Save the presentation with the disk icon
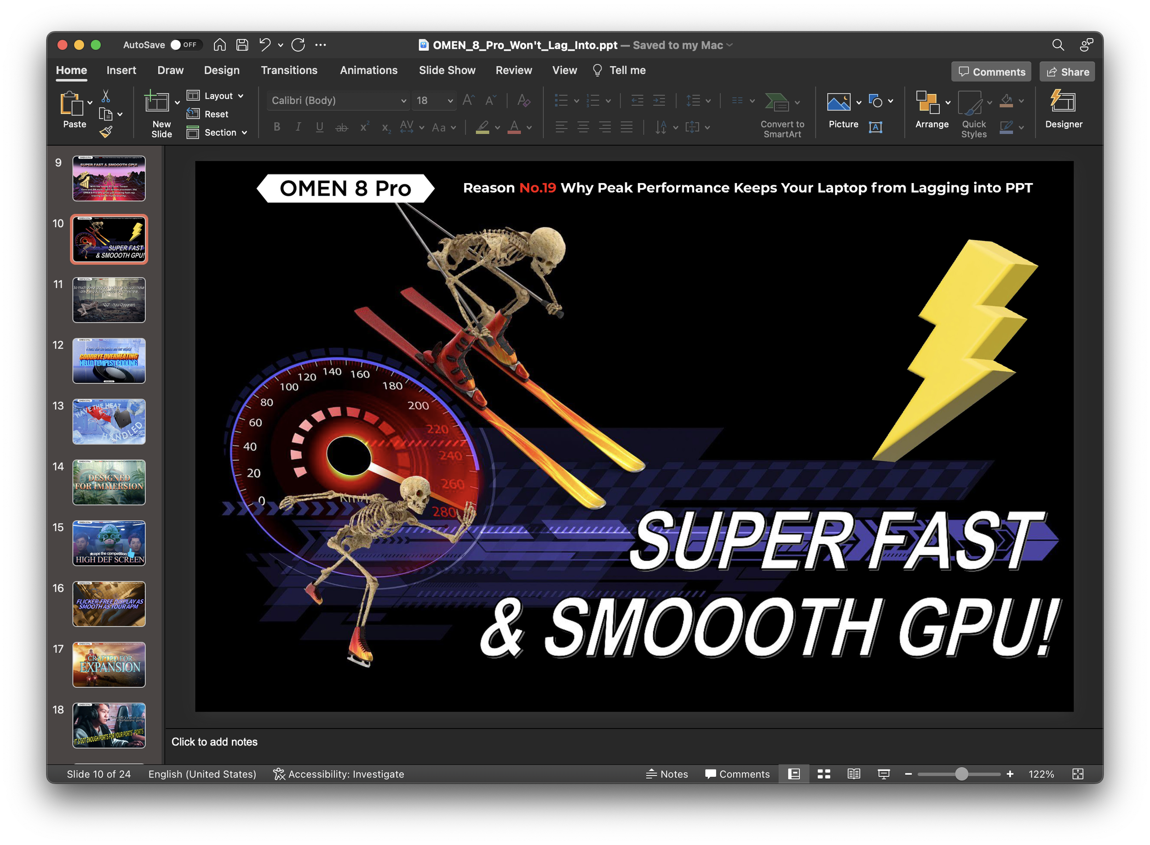1150x845 pixels. point(242,45)
